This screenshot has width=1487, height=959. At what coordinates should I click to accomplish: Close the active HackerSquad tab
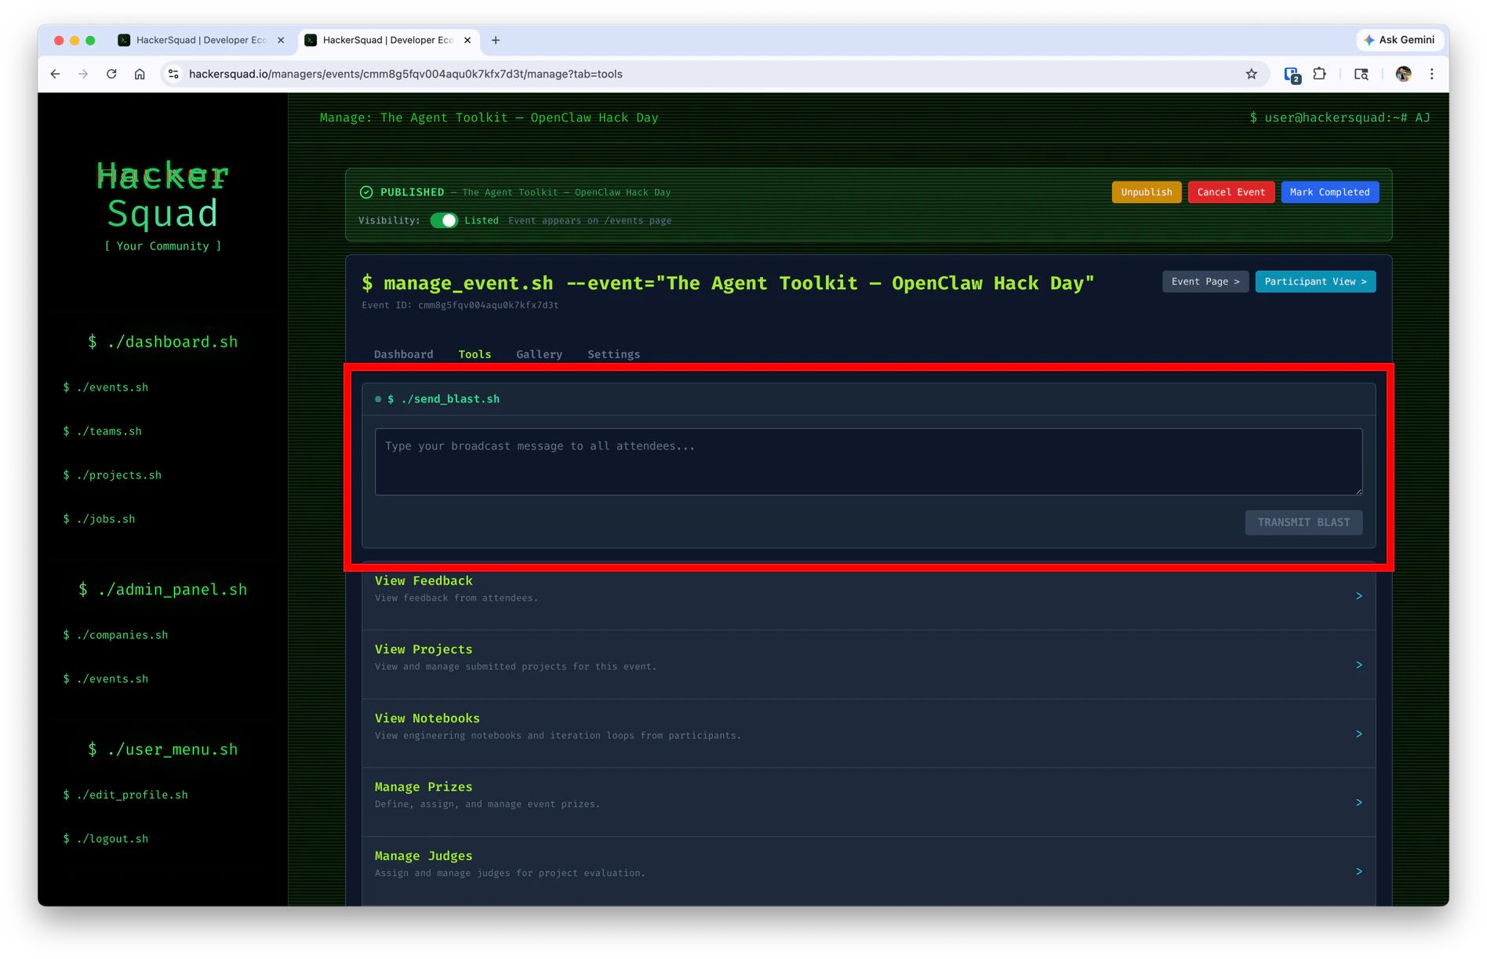[x=467, y=40]
